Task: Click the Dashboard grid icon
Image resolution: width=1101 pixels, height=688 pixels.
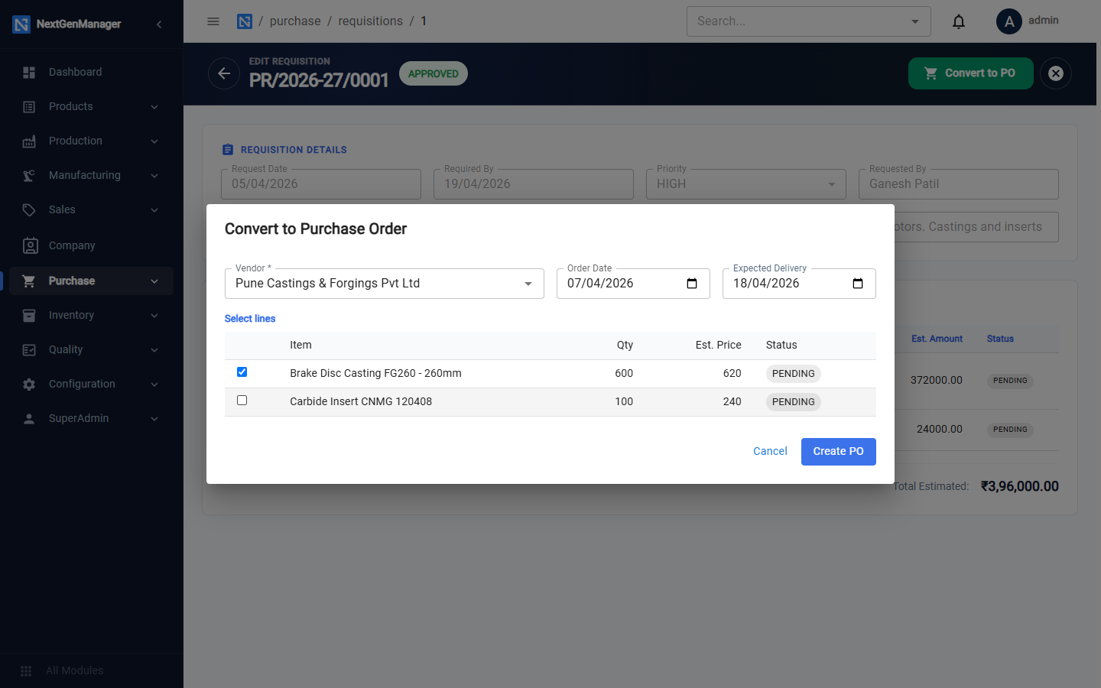Action: pyautogui.click(x=29, y=72)
